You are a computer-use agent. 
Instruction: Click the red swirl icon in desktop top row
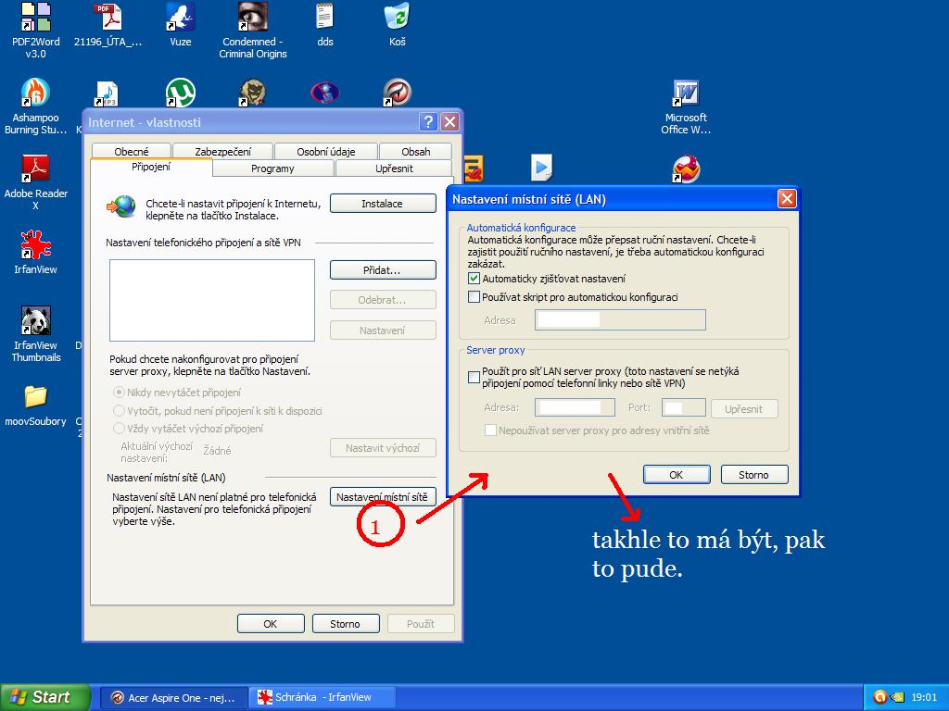coord(398,93)
